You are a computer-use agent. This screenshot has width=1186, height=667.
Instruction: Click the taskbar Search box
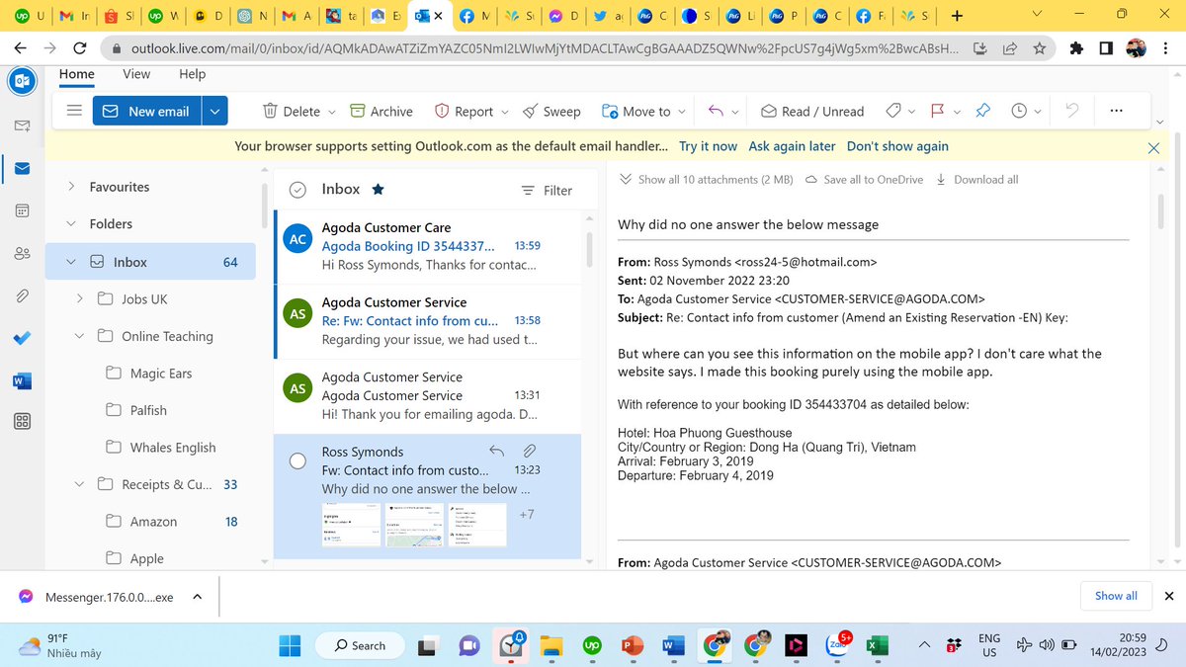[x=360, y=645]
